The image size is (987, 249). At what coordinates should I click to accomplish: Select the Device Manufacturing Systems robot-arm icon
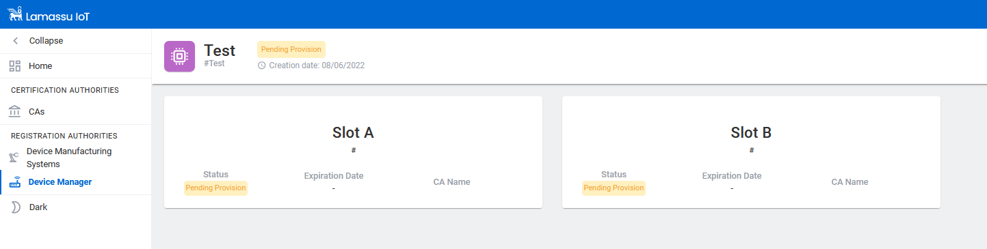click(14, 158)
